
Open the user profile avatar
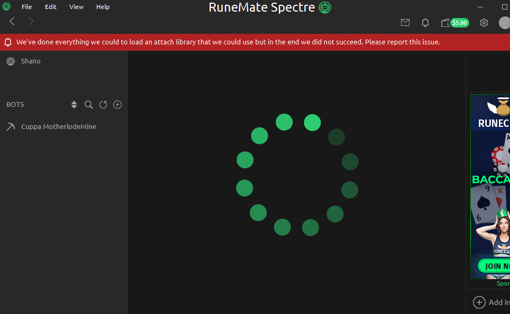505,23
